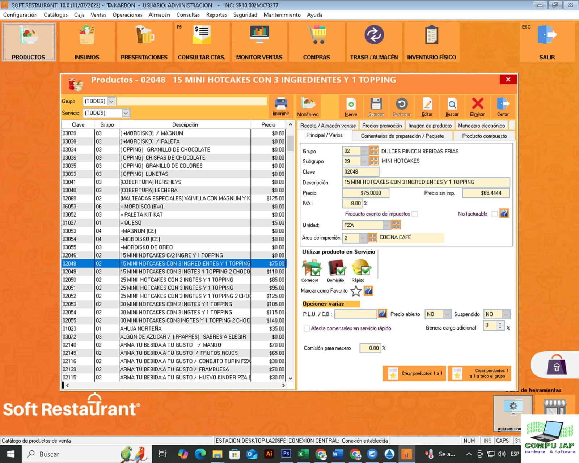Click the Deshacer undo icon
This screenshot has height=463, width=579.
[x=402, y=107]
